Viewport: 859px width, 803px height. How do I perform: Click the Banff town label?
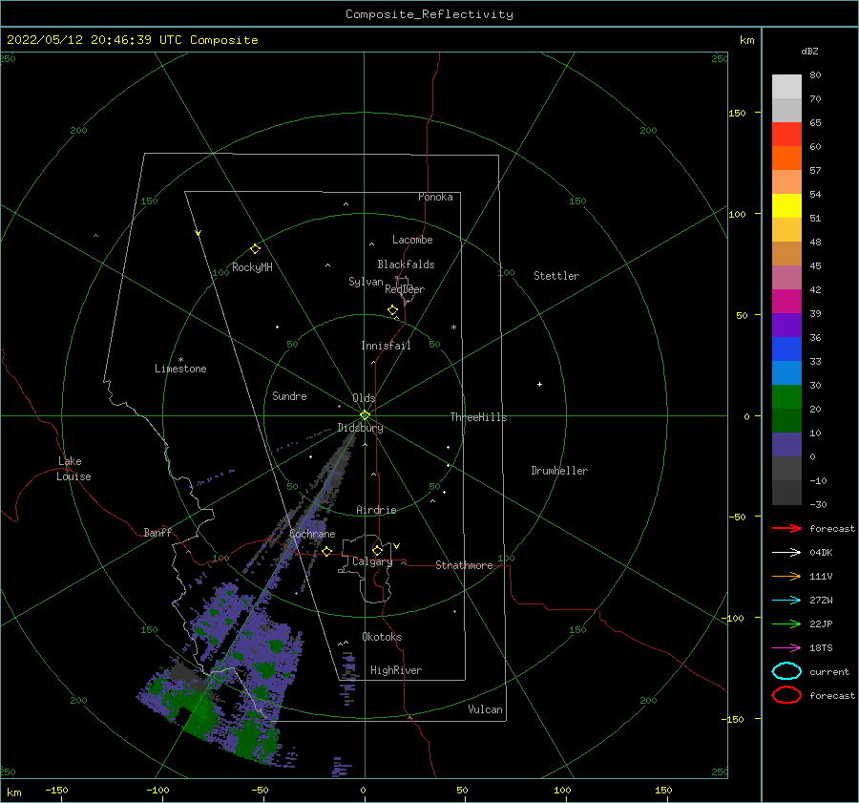coord(157,532)
